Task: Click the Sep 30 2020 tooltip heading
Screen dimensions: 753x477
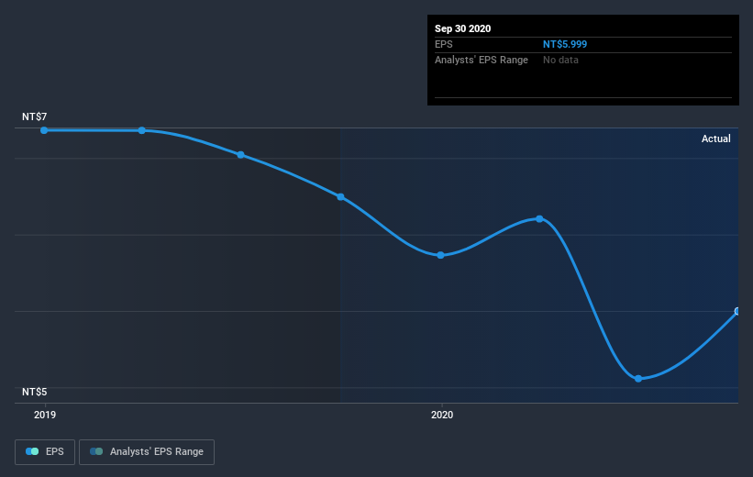Action: pyautogui.click(x=463, y=28)
